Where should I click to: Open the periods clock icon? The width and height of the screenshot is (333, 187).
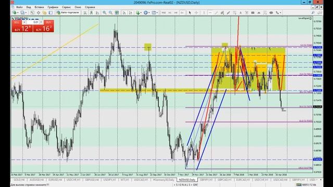[146, 12]
